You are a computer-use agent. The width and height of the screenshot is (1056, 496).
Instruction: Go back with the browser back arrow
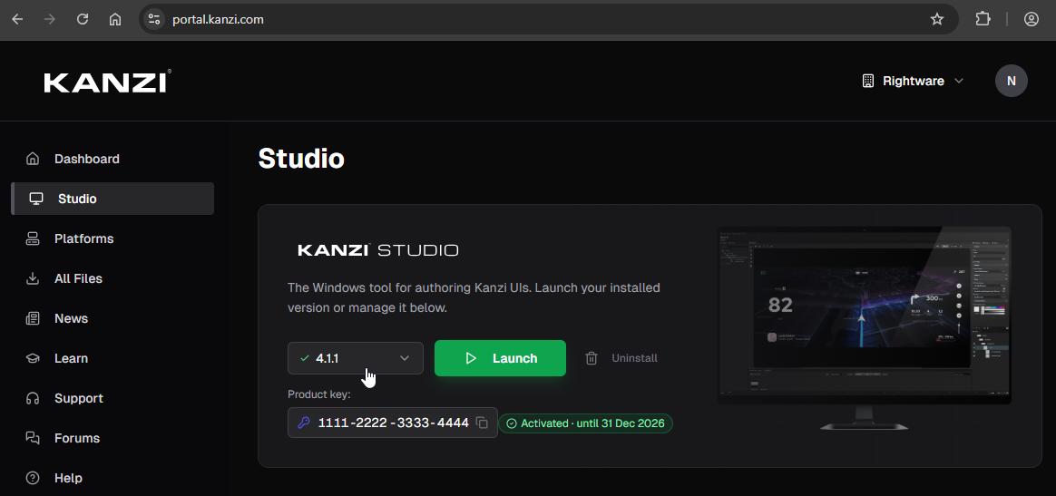tap(17, 20)
